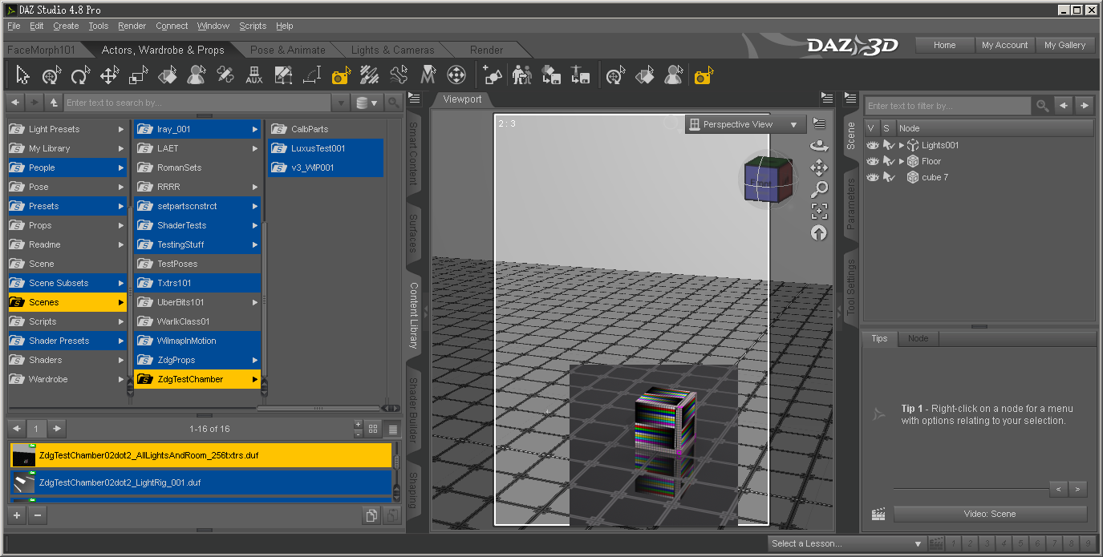
Task: Hide Lights001 using its eye icon
Action: point(873,145)
